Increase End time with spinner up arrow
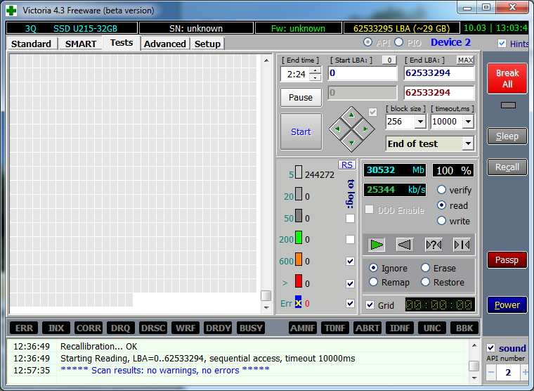534x391 pixels. [315, 70]
